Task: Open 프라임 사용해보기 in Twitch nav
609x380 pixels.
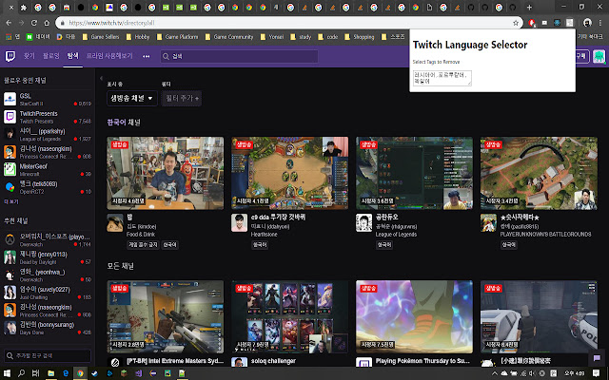Action: click(109, 56)
